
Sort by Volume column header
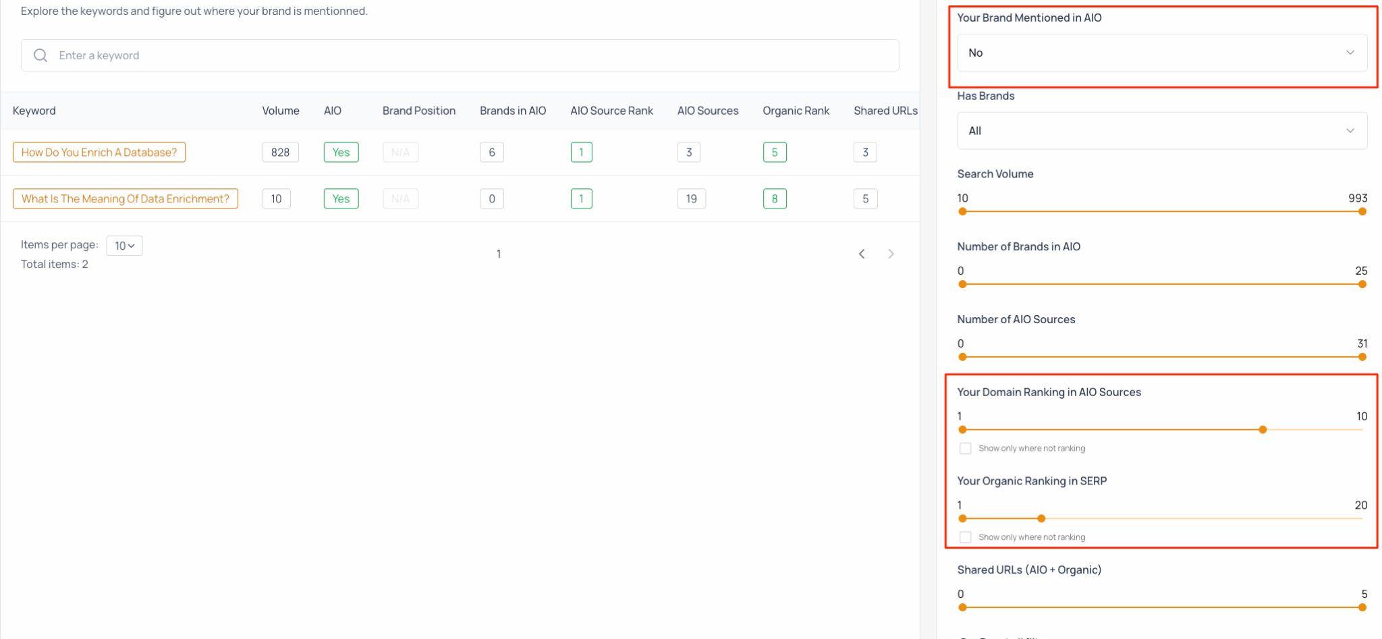click(281, 111)
